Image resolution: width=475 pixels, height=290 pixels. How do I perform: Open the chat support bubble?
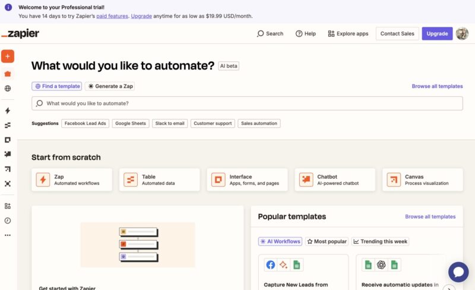tap(458, 272)
